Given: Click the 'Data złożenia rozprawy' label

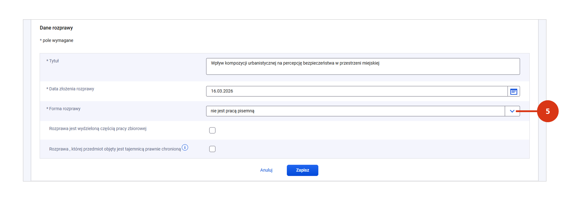Looking at the screenshot, I should pos(70,89).
